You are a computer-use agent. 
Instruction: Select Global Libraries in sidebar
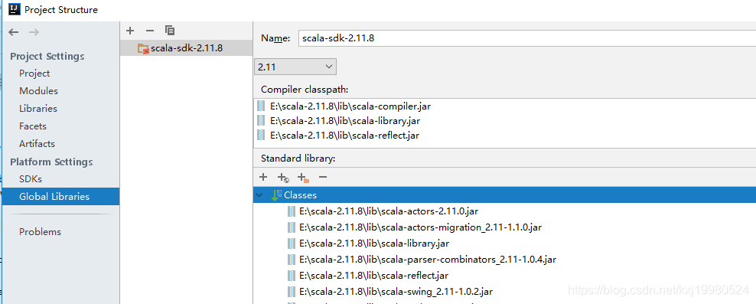(60, 196)
